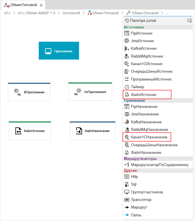
Task: Open the Основной breadcrumb segment
Action: [71, 13]
